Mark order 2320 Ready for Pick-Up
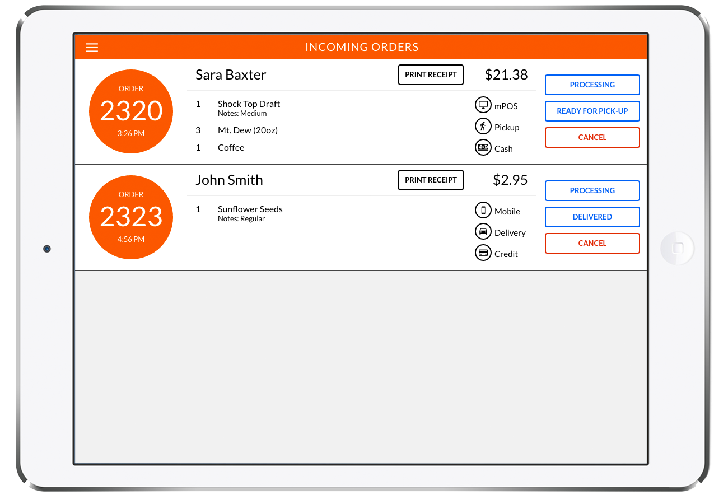This screenshot has height=504, width=728. click(592, 111)
